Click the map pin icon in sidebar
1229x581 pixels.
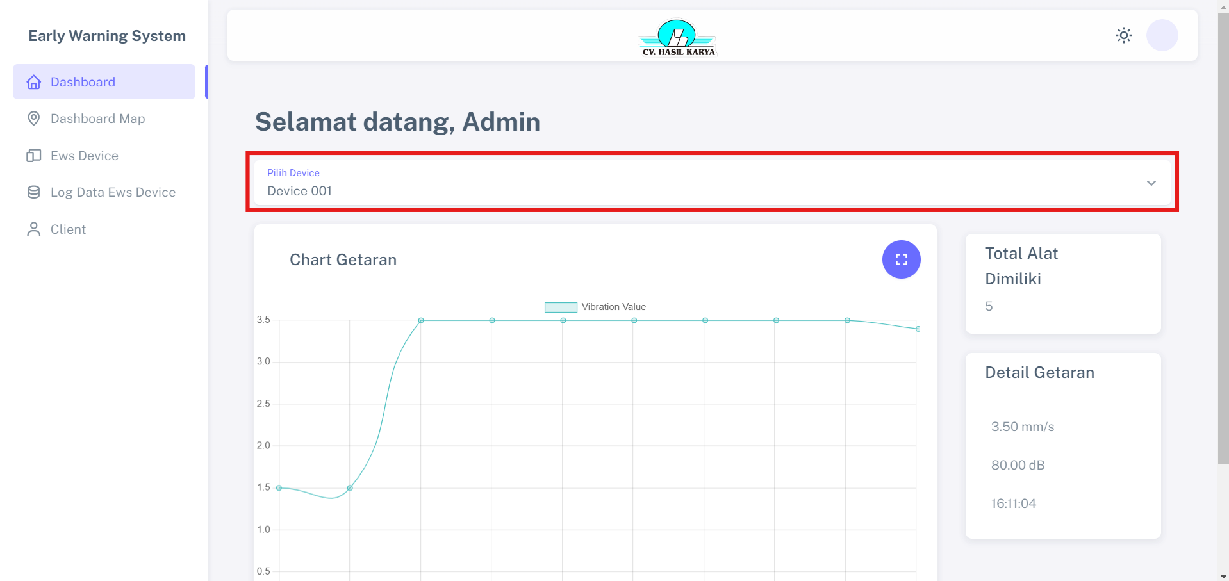[34, 119]
